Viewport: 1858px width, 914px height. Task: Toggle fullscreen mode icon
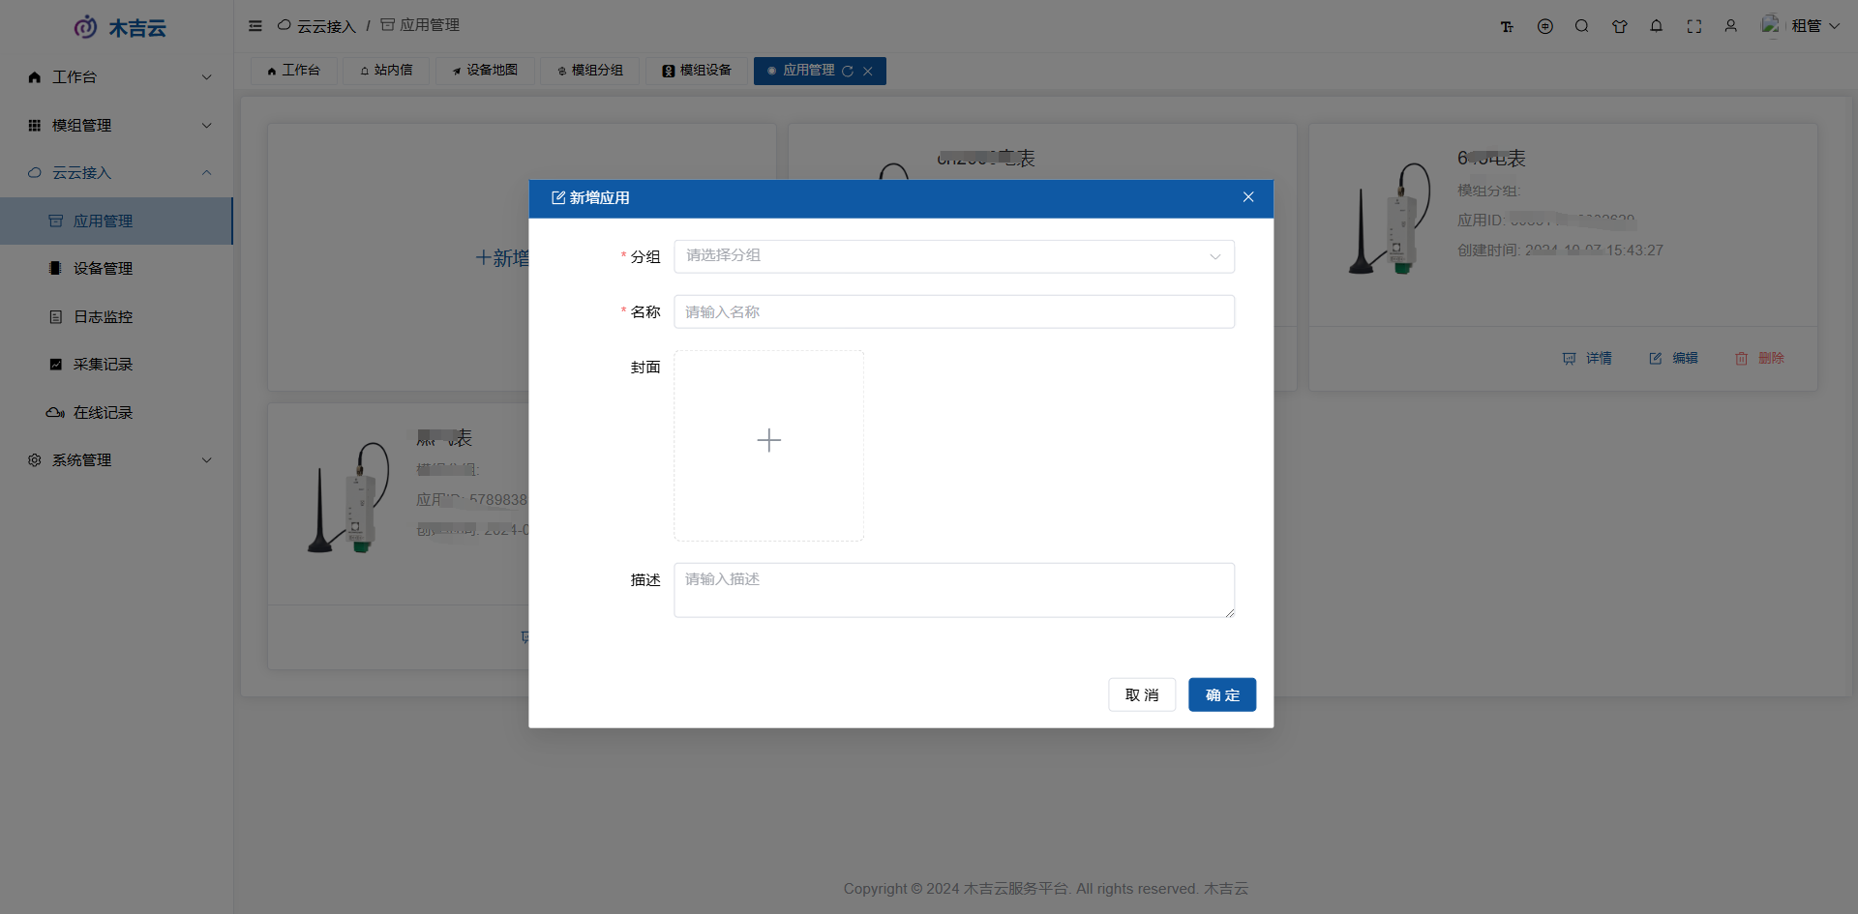click(x=1693, y=27)
